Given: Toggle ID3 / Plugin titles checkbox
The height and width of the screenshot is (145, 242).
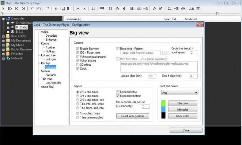Looking at the screenshot, I should click(78, 53).
